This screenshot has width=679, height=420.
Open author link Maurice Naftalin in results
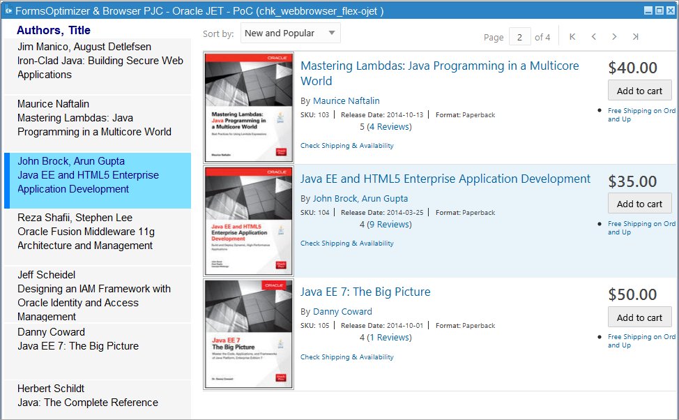pyautogui.click(x=346, y=100)
